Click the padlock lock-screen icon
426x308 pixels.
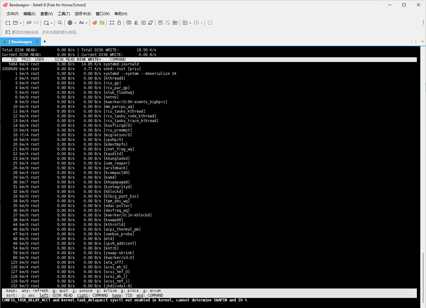(x=119, y=23)
